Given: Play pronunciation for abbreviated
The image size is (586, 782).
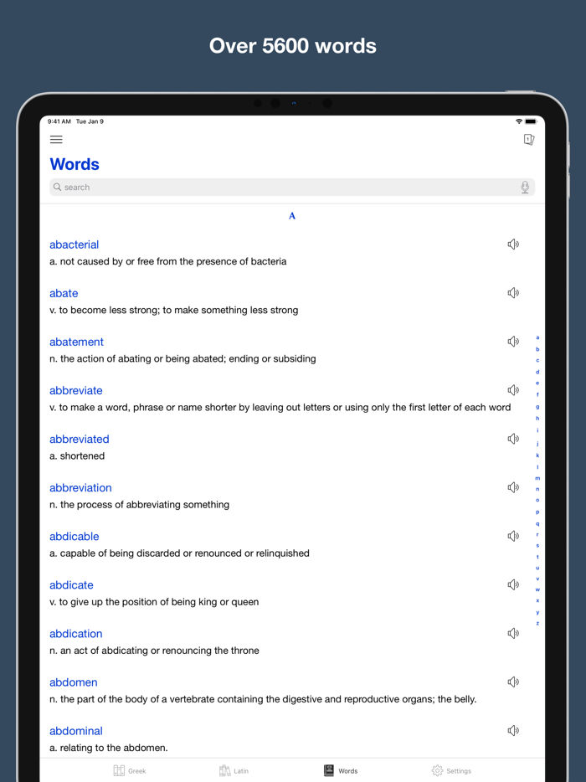Looking at the screenshot, I should (x=513, y=439).
